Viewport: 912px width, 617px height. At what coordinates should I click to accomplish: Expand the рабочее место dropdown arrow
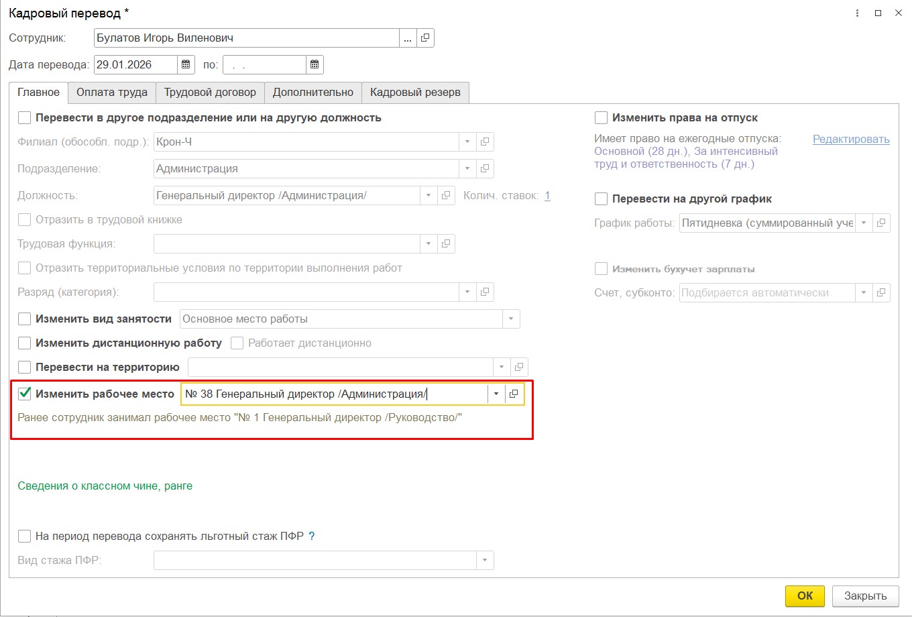tap(496, 394)
